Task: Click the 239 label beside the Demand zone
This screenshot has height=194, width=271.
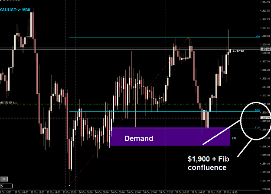Action: 234,138
